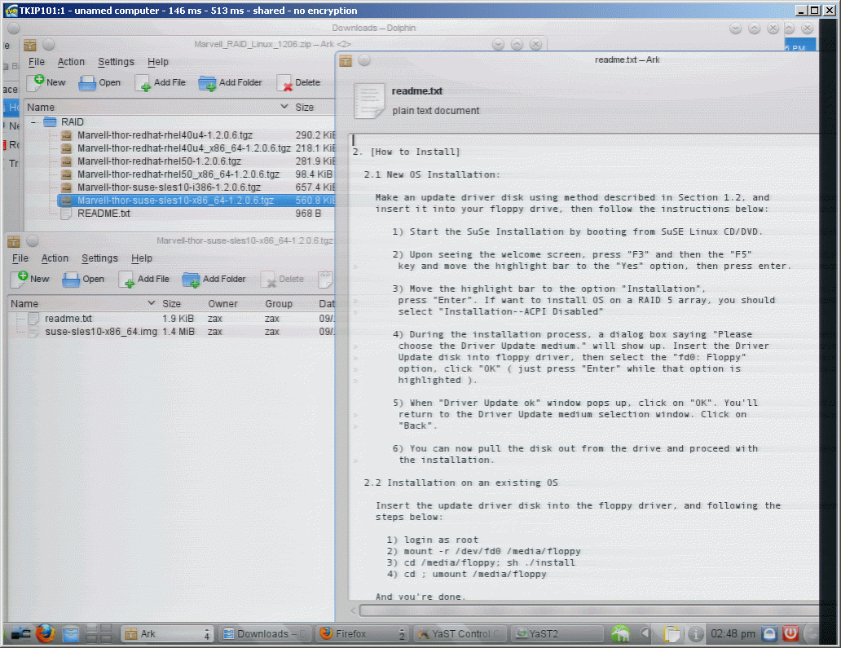The image size is (841, 648).
Task: Switch virtual desktops using the pager
Action: 99,633
